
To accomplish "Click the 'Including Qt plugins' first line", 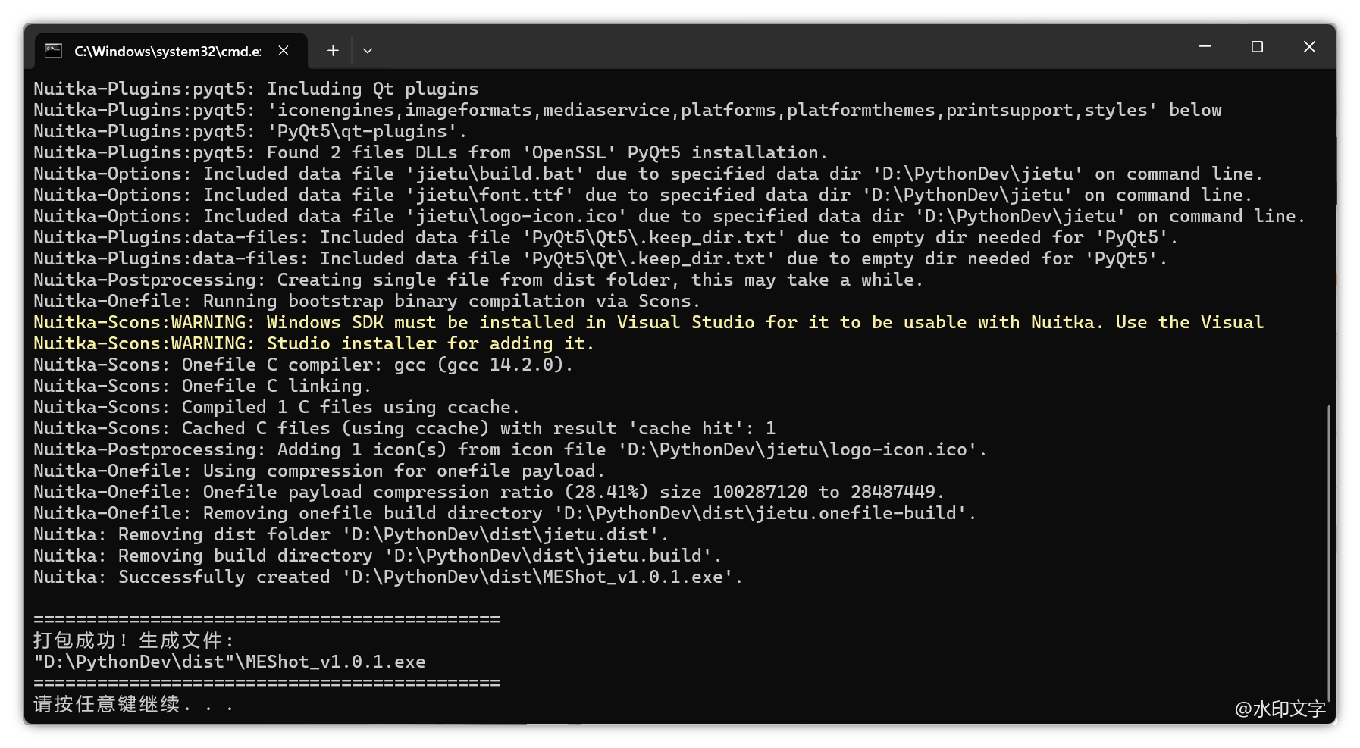I will [x=255, y=89].
